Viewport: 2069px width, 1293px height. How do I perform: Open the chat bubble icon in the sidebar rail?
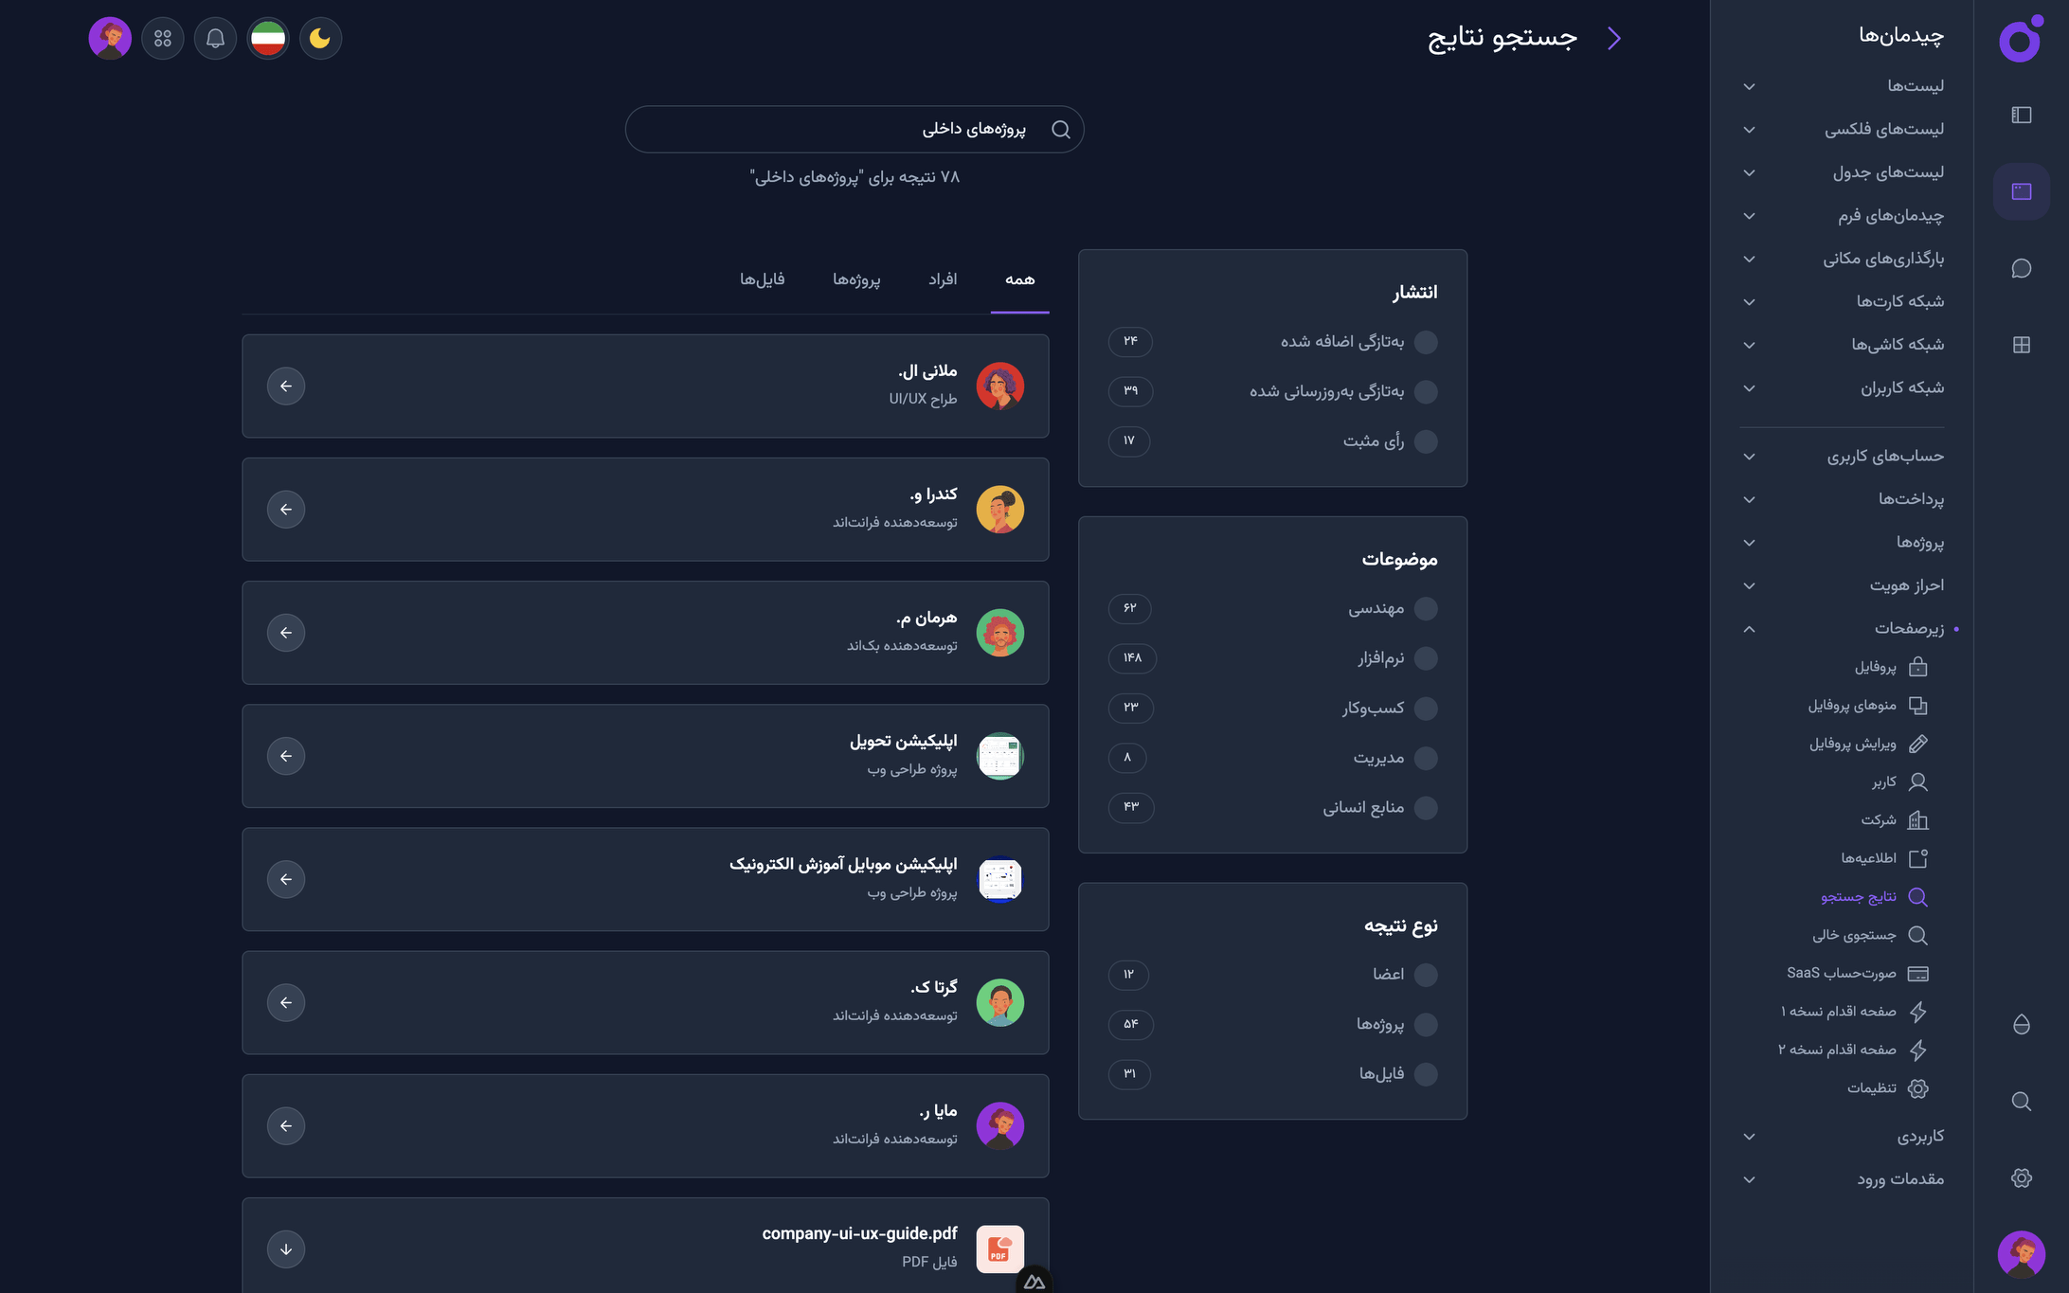coord(2021,268)
